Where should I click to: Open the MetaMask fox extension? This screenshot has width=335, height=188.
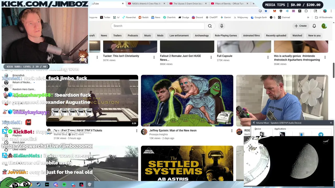coord(275,11)
